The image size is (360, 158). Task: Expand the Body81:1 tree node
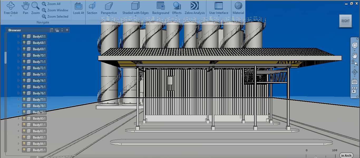click(18, 125)
